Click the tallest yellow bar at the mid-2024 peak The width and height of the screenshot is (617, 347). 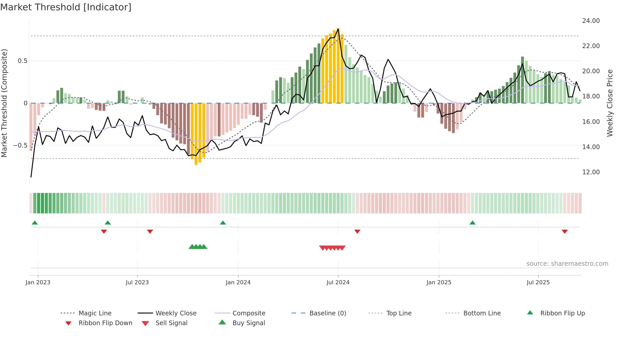pyautogui.click(x=338, y=66)
